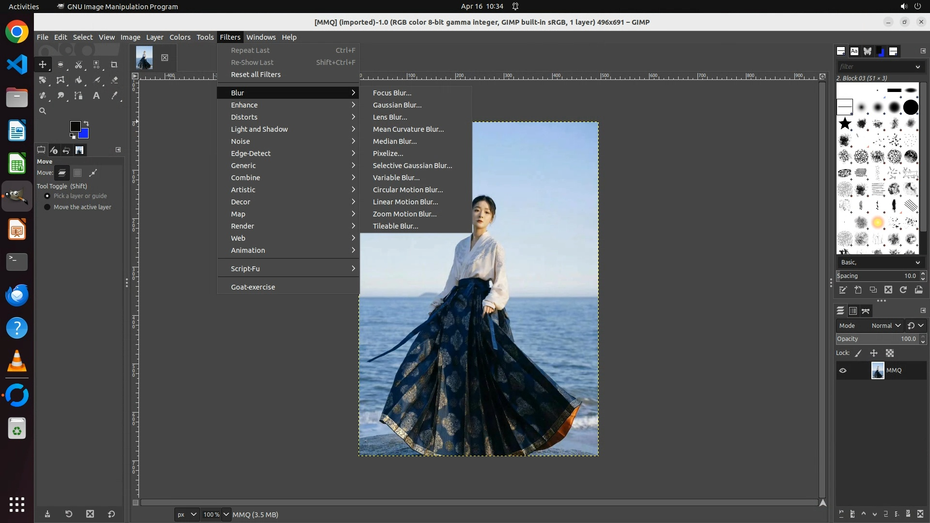The height and width of the screenshot is (523, 930).
Task: Swap foreground and background colors
Action: (86, 123)
